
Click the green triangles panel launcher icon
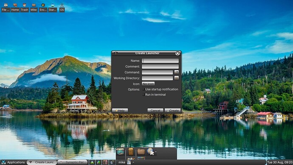coord(92,162)
